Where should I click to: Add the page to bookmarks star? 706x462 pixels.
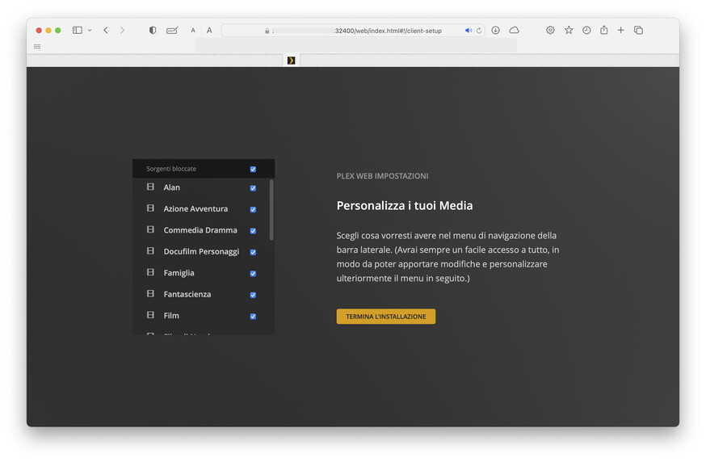pos(569,30)
